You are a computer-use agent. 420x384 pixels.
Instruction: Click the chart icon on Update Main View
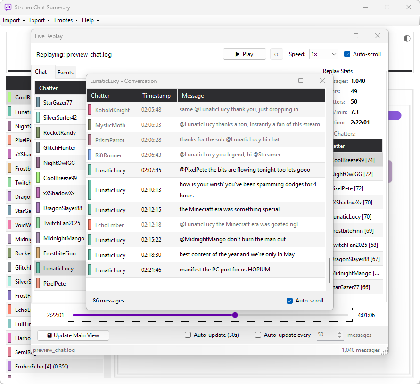[x=49, y=335]
